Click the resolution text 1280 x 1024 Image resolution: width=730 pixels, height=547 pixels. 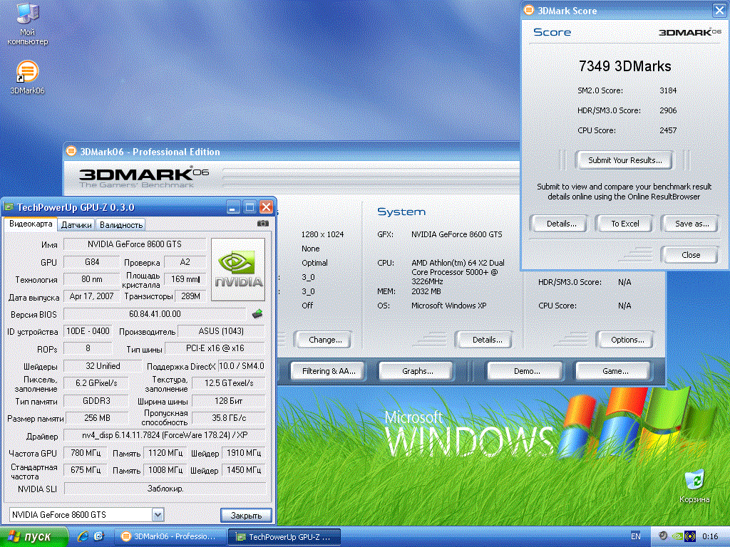point(322,234)
